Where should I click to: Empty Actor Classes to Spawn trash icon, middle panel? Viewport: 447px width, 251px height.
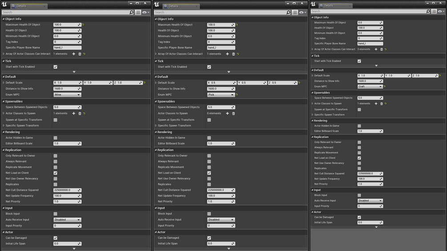tap(233, 114)
